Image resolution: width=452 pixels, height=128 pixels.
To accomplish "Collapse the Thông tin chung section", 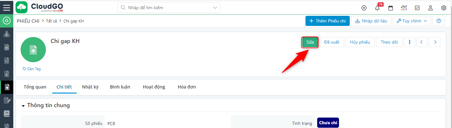I will (23, 106).
